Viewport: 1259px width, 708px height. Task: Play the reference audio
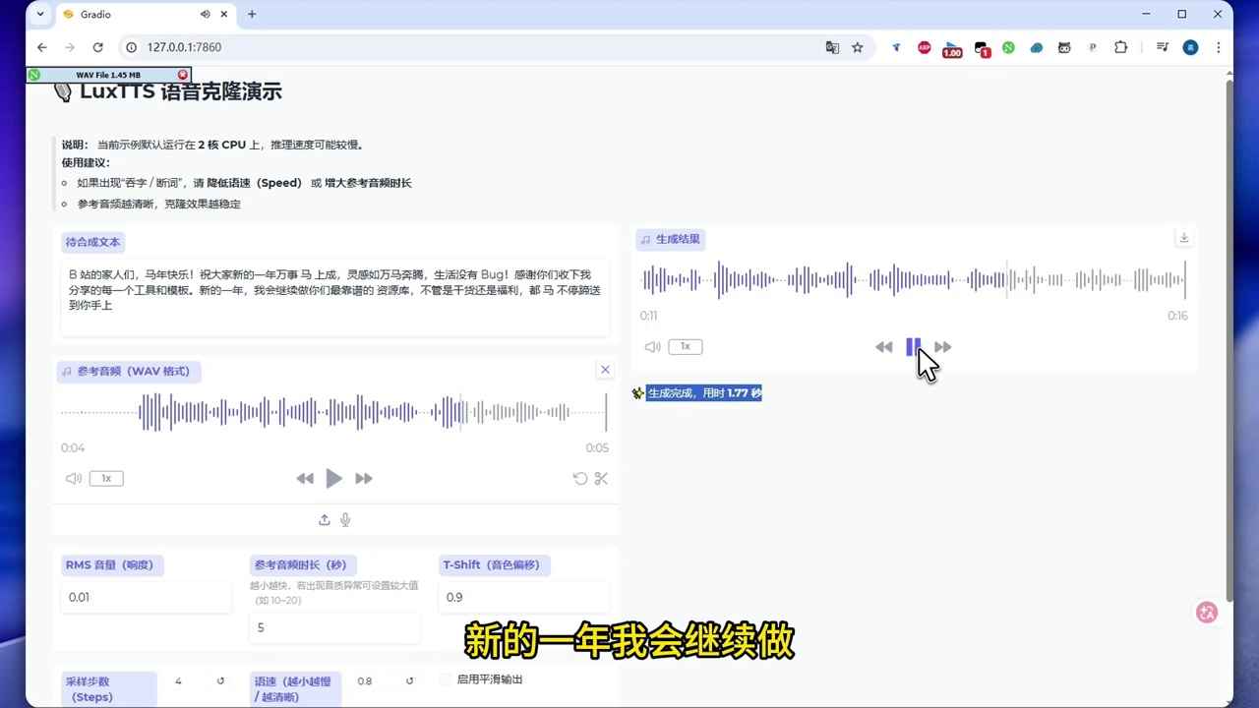[333, 478]
